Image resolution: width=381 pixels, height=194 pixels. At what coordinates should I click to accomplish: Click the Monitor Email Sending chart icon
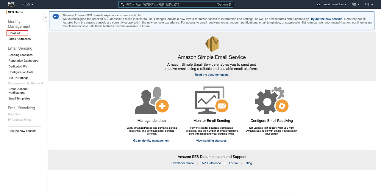[x=211, y=100]
